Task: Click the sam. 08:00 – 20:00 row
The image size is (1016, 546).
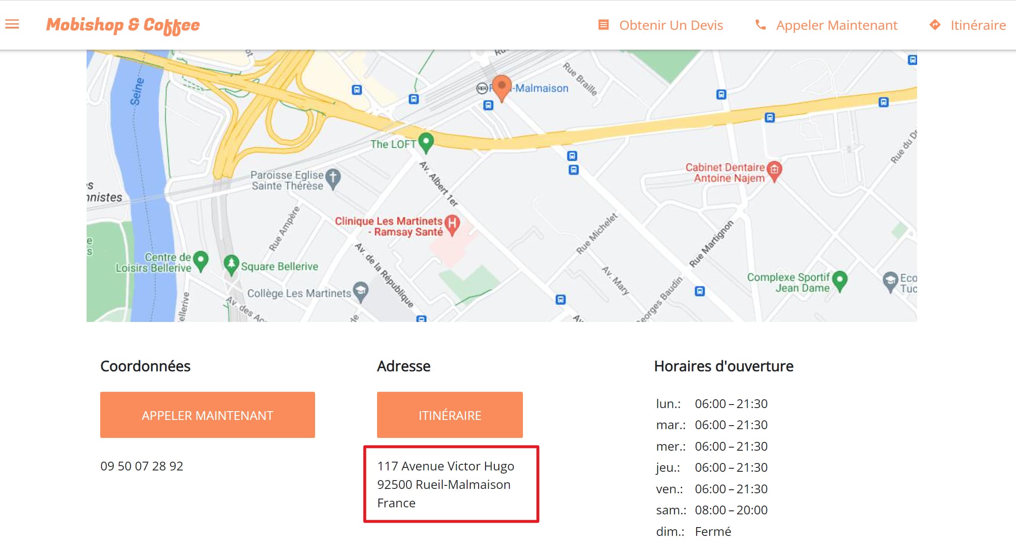Action: click(711, 510)
